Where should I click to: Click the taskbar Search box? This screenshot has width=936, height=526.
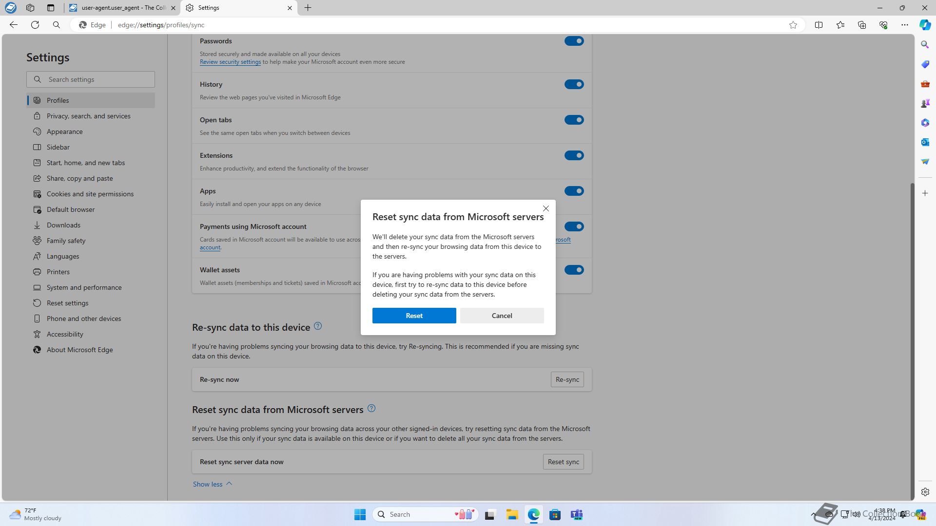(x=425, y=514)
